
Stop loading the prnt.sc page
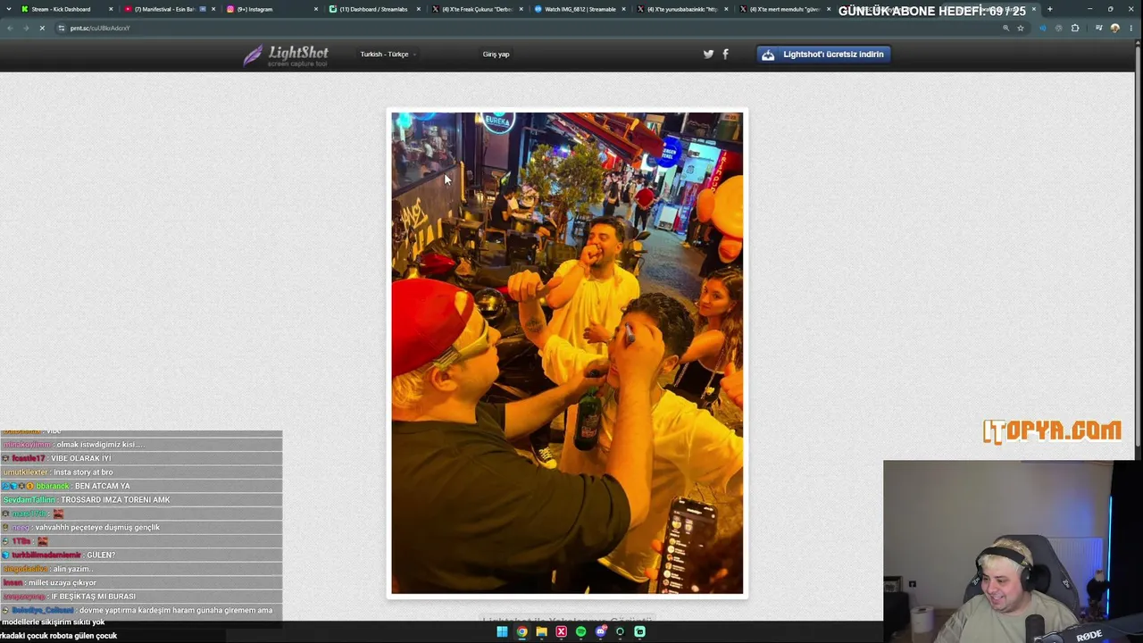(x=42, y=28)
